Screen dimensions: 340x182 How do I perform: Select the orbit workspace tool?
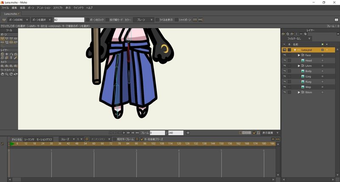(x=15, y=74)
